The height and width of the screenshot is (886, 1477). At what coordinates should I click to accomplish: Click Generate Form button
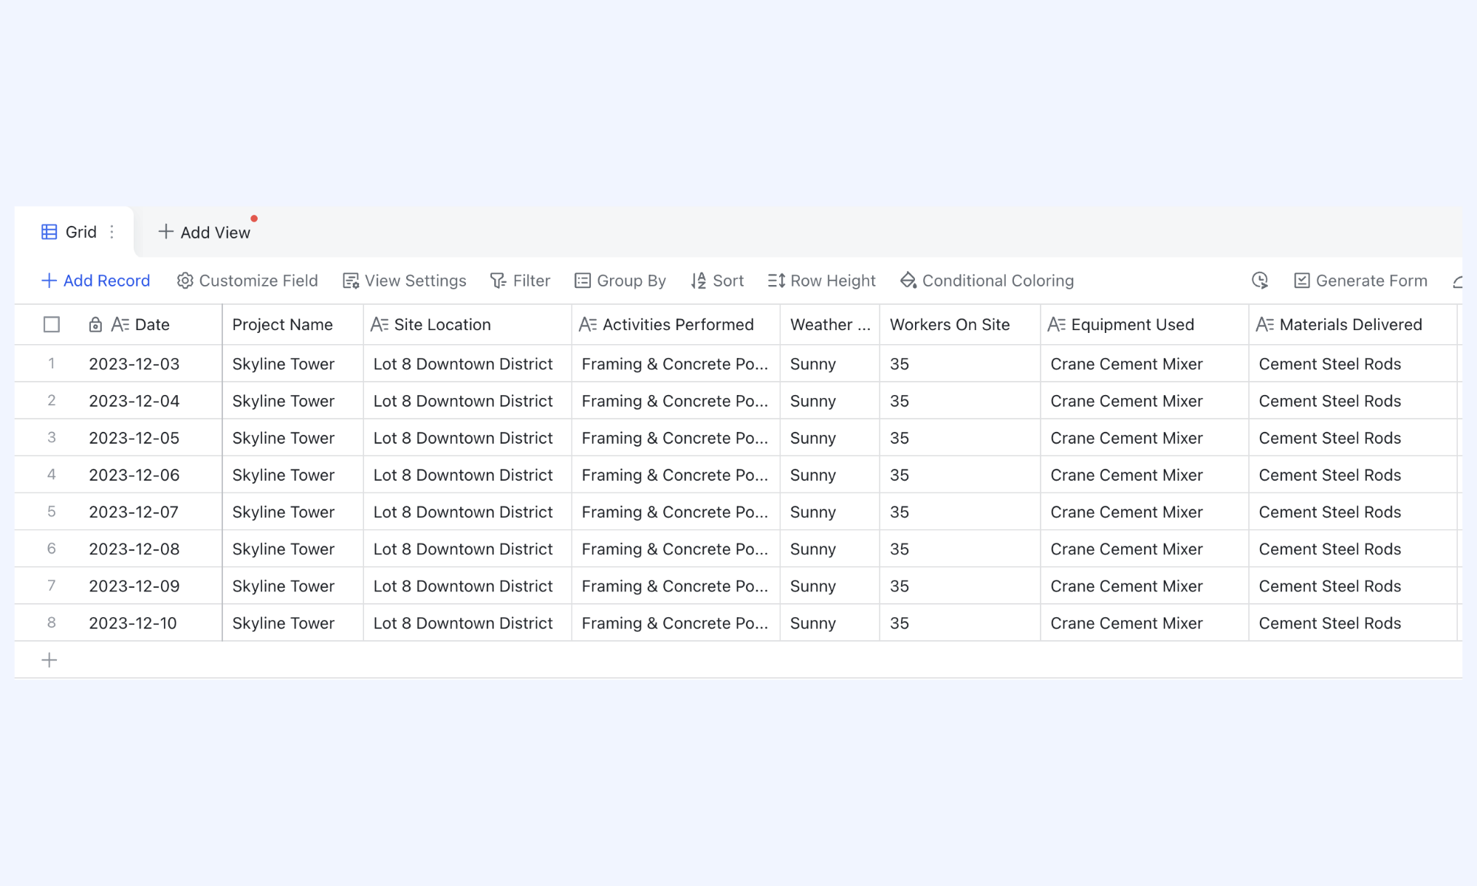click(x=1361, y=281)
